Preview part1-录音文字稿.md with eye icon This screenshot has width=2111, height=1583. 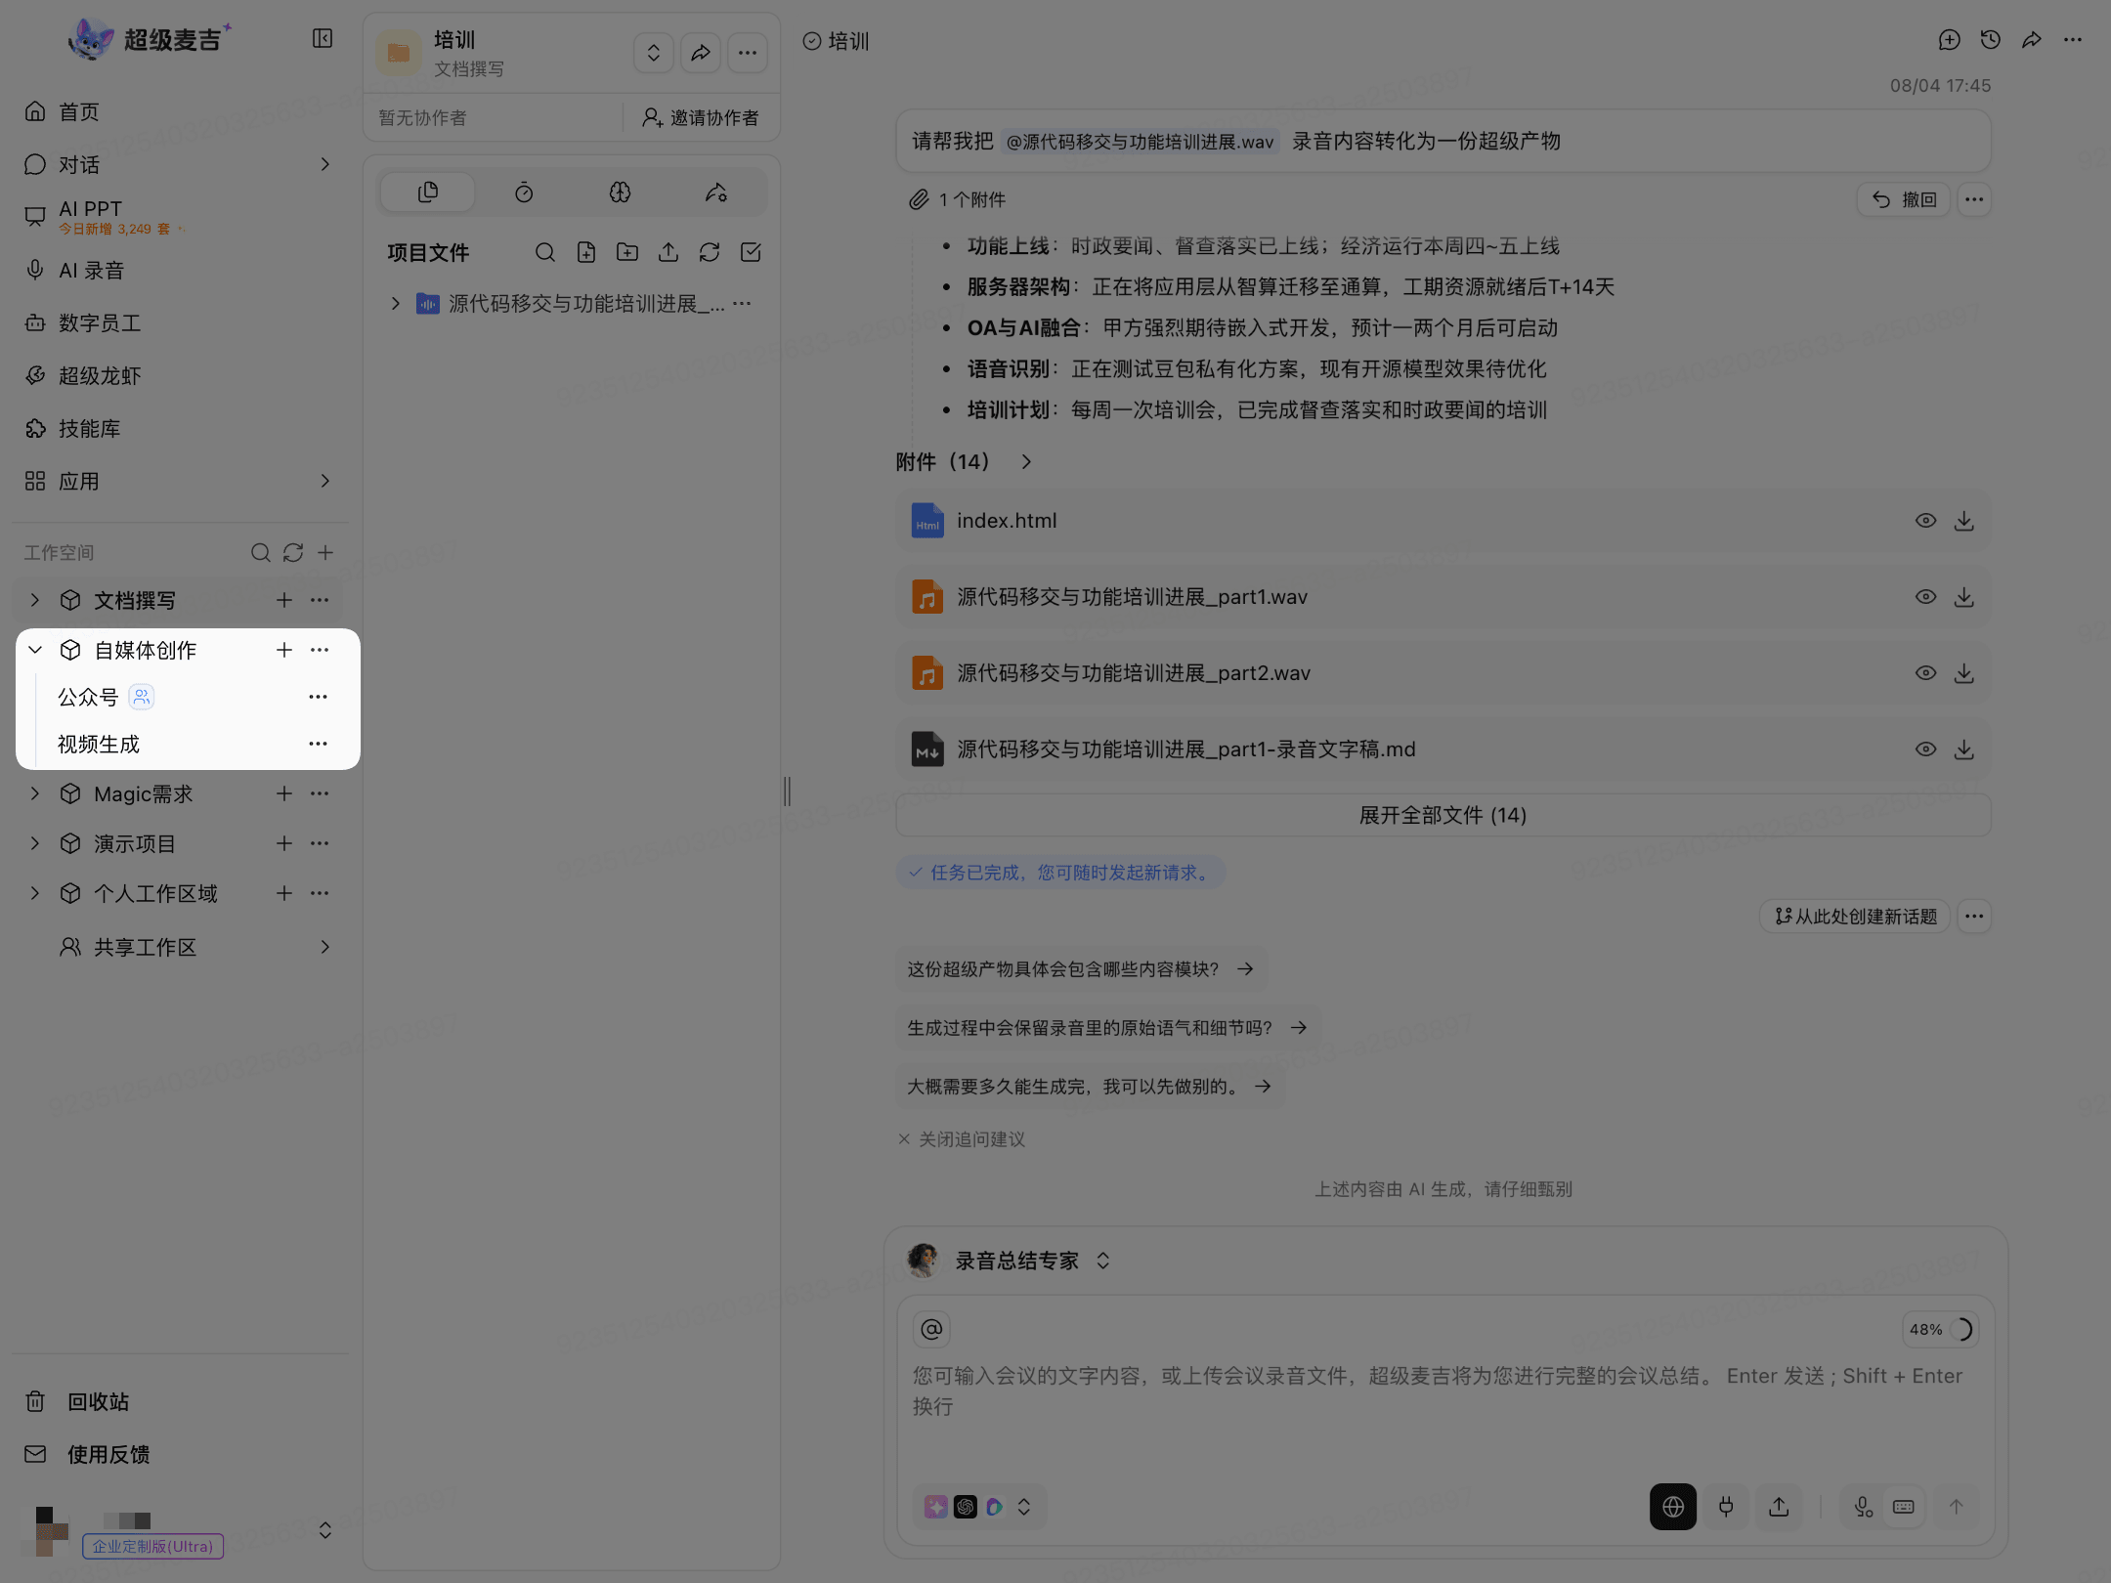(1925, 749)
